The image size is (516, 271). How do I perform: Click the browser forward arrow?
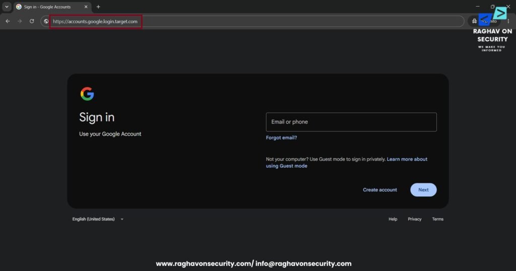point(20,21)
